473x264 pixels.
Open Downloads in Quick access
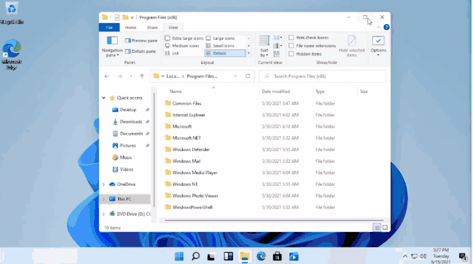point(131,122)
